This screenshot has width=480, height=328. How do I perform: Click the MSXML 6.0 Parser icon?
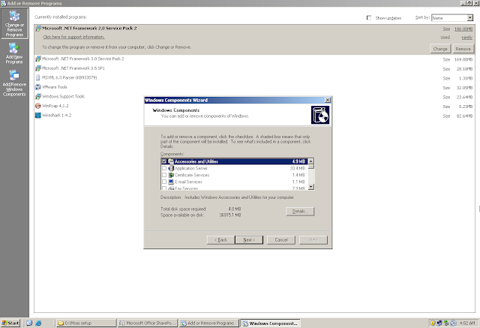[x=38, y=78]
